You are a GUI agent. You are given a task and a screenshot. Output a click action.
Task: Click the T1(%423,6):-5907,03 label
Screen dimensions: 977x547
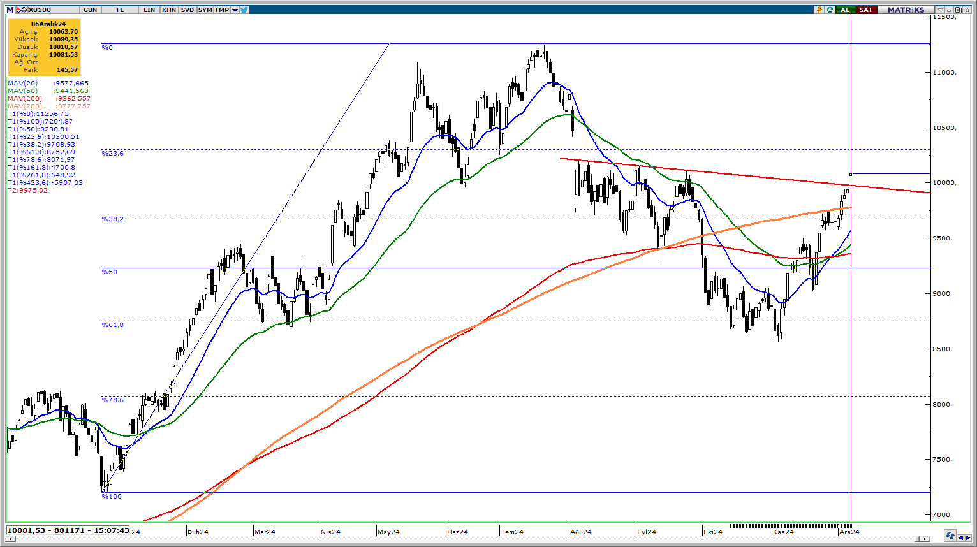coord(45,183)
